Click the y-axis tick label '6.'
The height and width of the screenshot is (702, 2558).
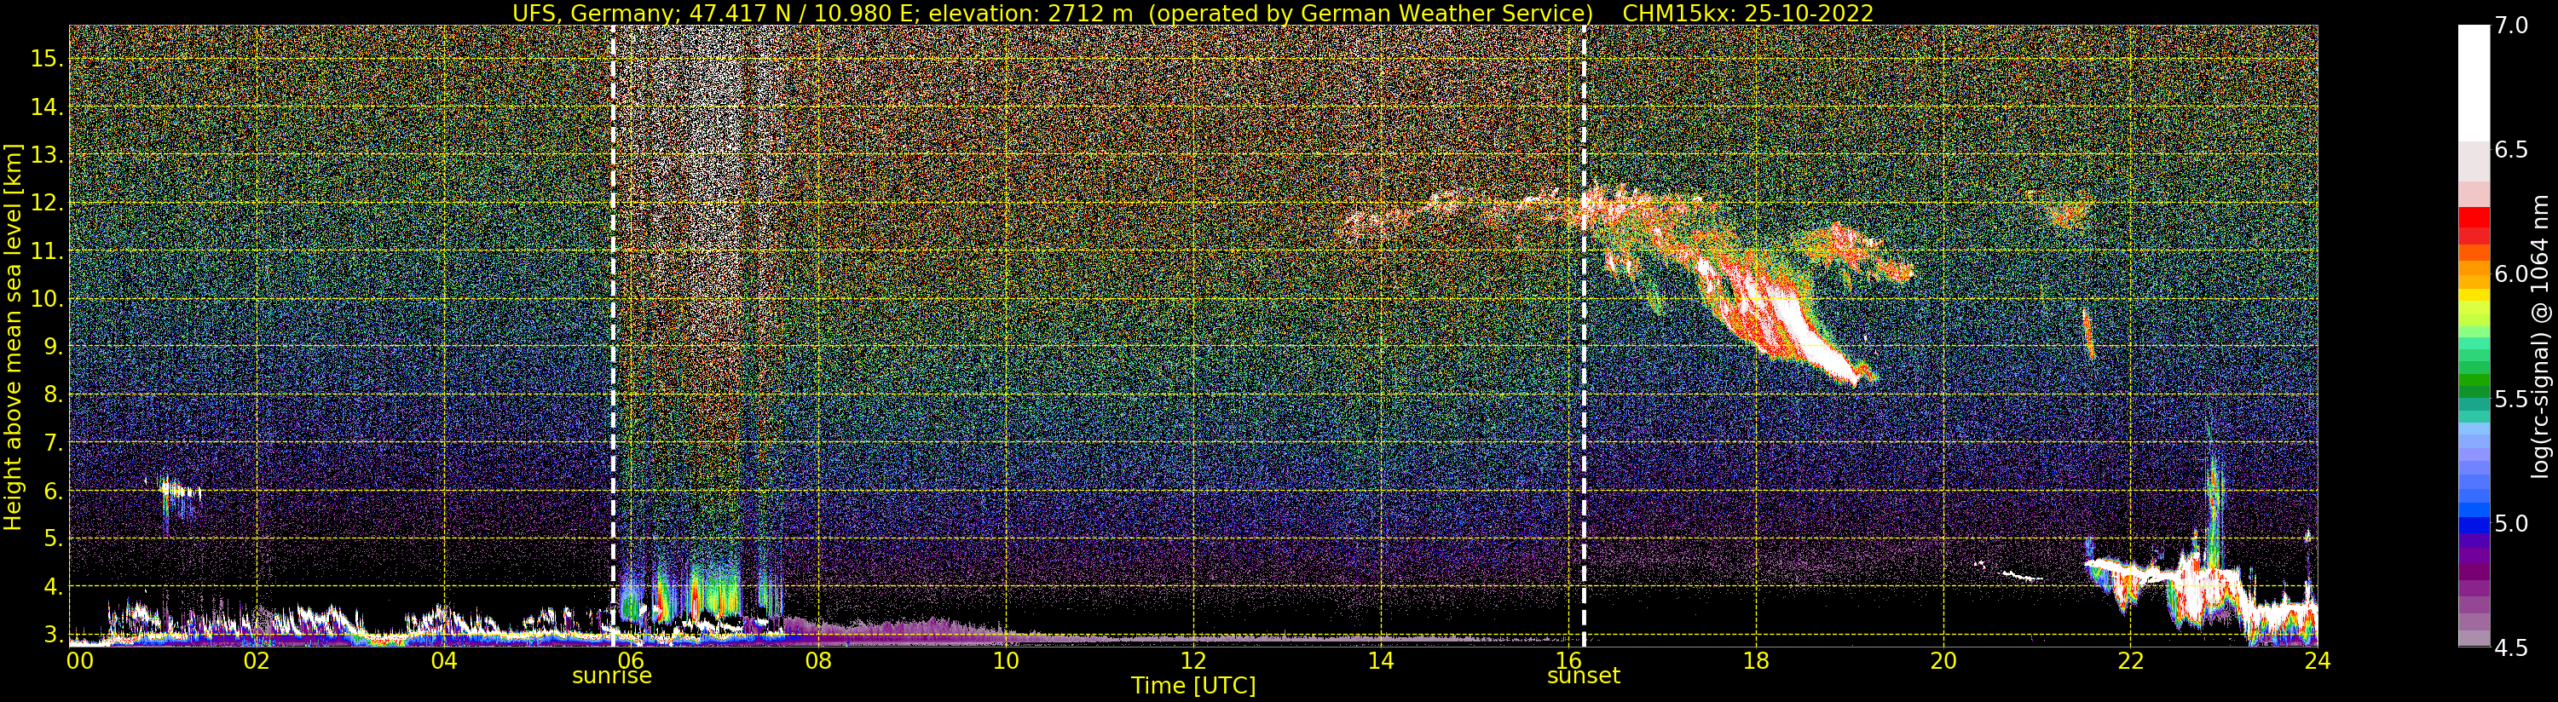click(53, 492)
